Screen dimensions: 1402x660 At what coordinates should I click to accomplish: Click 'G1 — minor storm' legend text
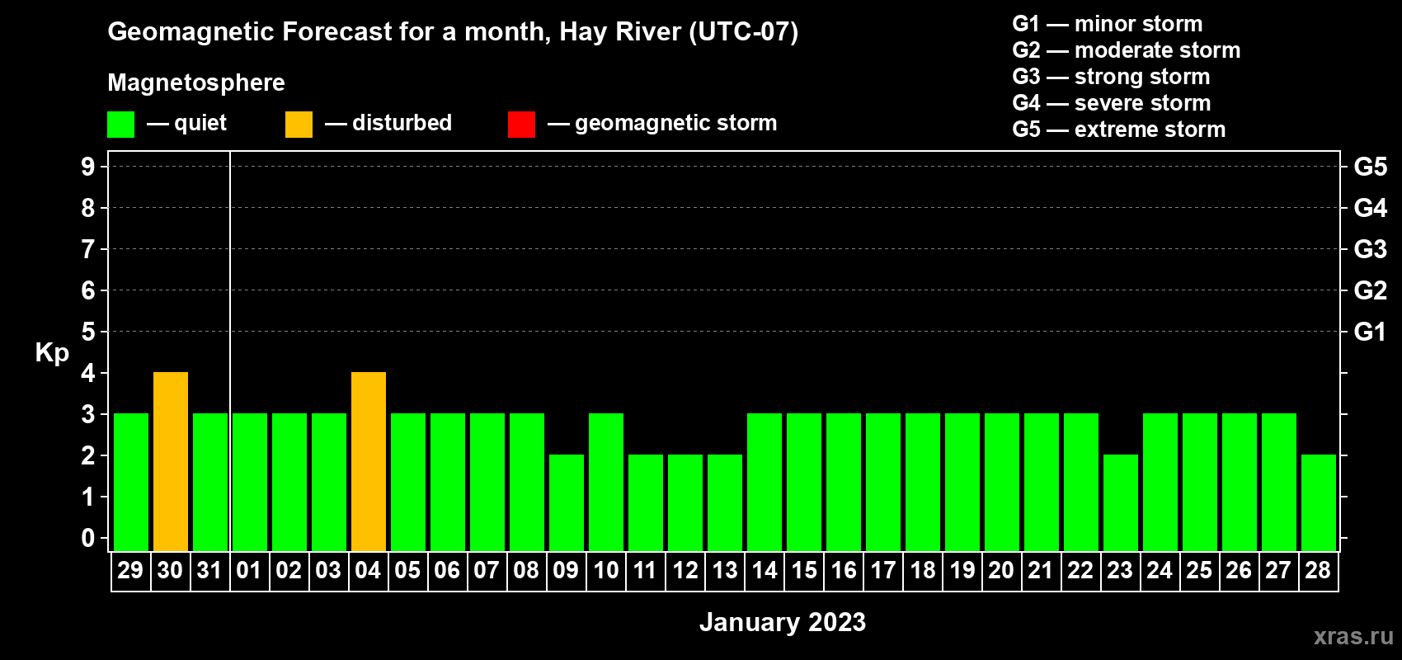pyautogui.click(x=1108, y=24)
